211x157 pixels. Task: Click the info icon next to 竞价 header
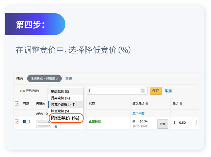point(181,104)
